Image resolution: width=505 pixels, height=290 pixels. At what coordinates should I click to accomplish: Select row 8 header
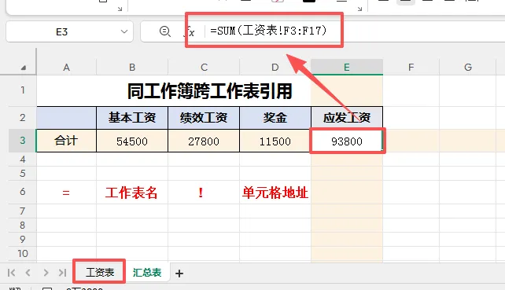23,225
